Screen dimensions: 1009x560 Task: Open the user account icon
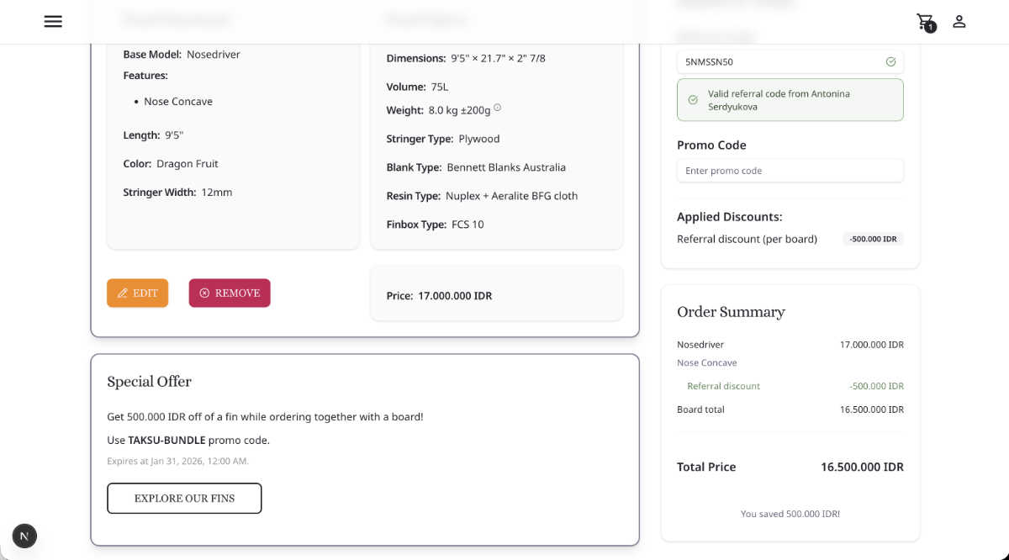click(x=959, y=22)
